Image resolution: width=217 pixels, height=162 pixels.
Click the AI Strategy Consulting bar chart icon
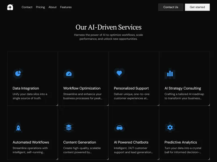click(x=170, y=73)
